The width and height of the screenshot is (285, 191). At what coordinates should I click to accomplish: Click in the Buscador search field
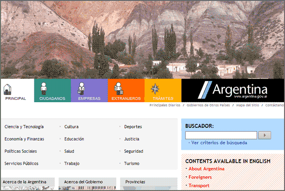tap(221, 135)
